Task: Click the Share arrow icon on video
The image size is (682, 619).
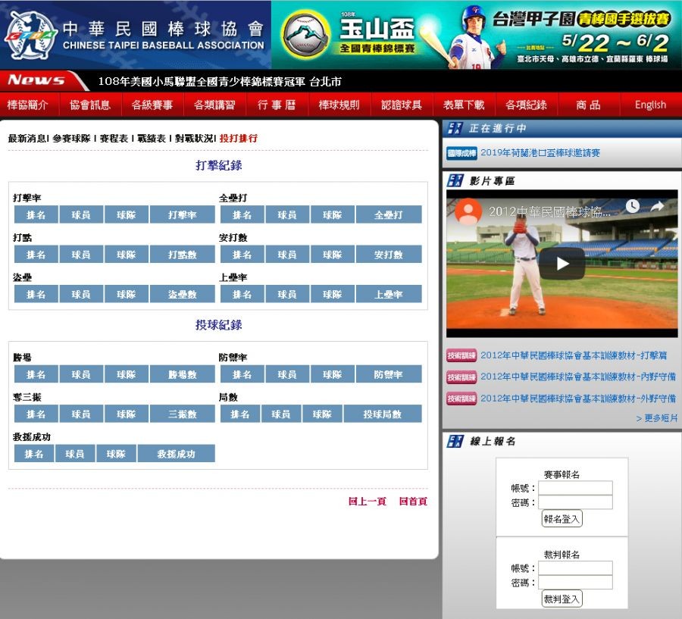Action: (x=657, y=206)
